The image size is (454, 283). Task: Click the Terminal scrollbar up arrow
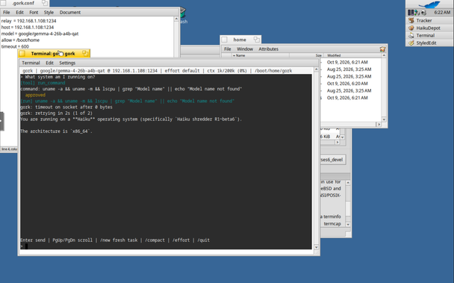[x=316, y=69]
